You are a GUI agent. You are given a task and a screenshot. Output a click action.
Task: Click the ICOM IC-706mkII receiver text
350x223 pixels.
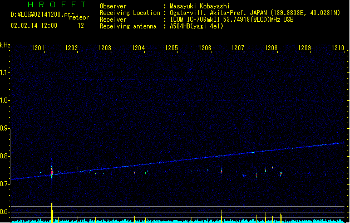pos(231,20)
